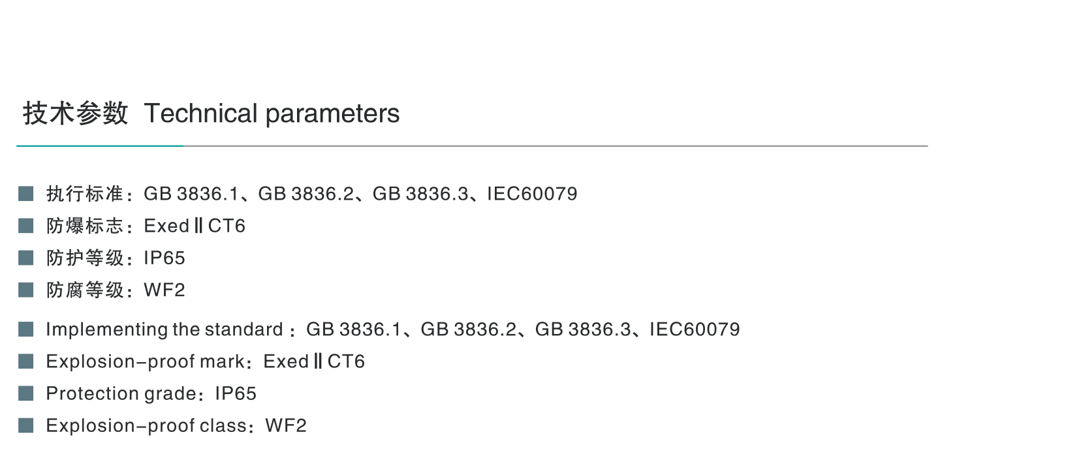Click the IP65 value after 防护等级
The height and width of the screenshot is (462, 1081).
pos(164,258)
